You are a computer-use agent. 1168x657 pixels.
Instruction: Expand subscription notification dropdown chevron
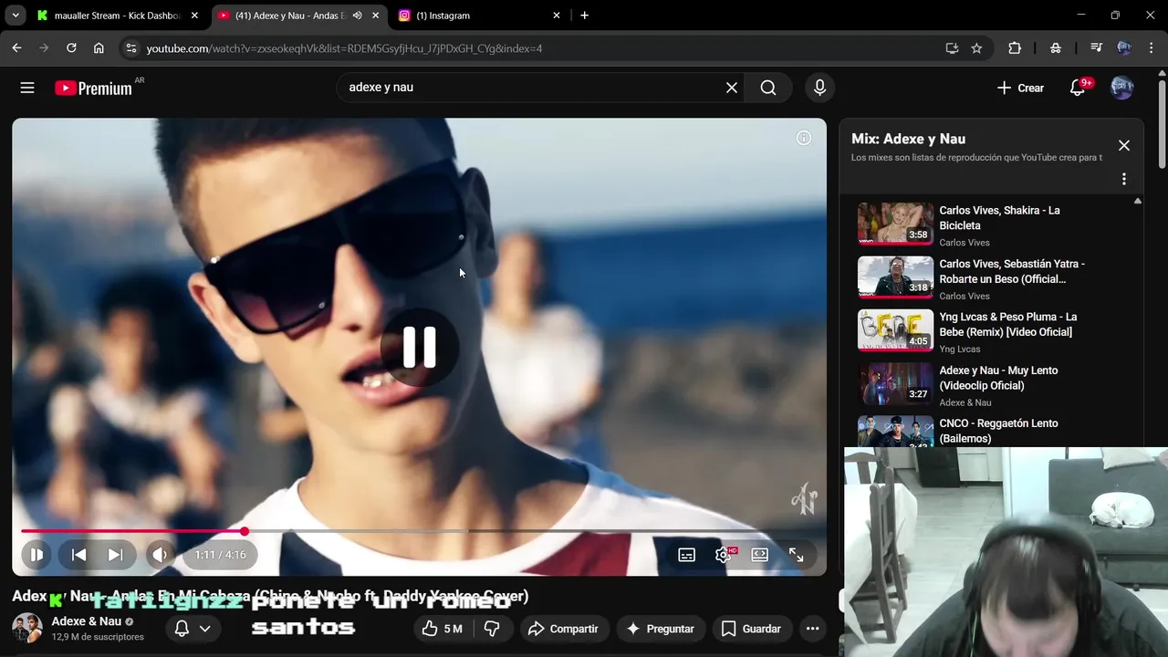click(204, 629)
